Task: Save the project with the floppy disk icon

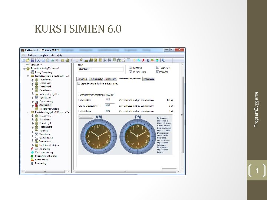Action: (x=33, y=60)
